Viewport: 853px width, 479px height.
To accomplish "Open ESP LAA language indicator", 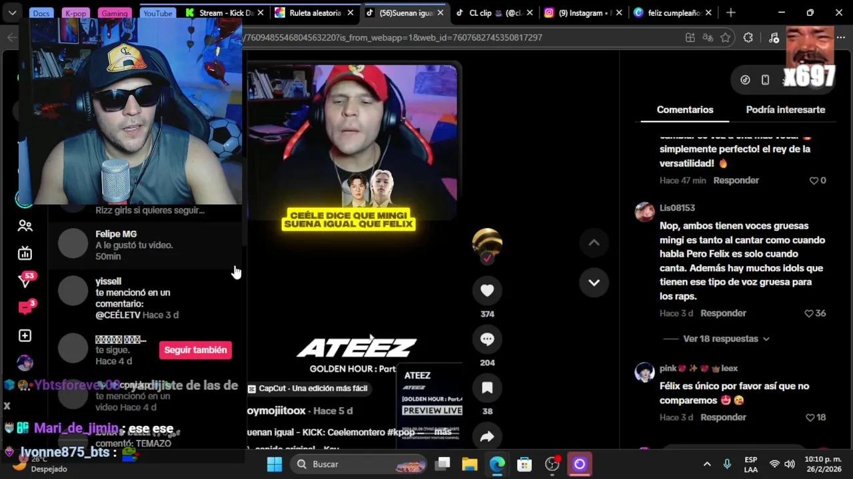I will (x=751, y=464).
